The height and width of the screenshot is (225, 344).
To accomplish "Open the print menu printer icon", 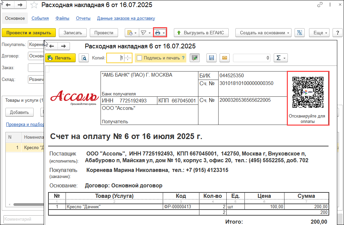I will click(x=157, y=33).
